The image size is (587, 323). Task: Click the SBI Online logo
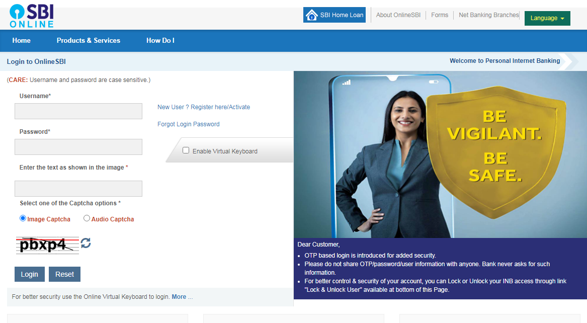coord(32,16)
